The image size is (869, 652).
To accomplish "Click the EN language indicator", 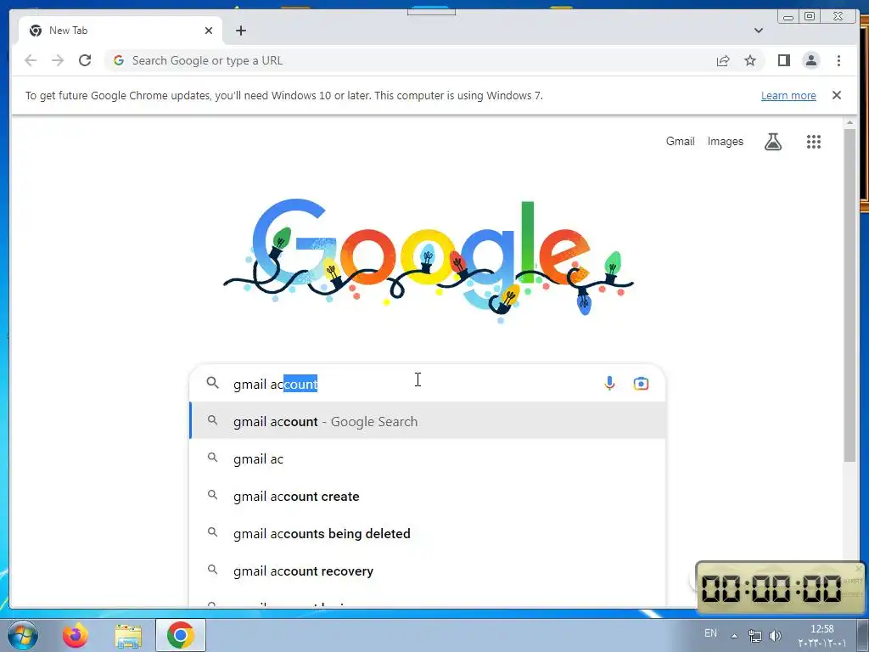I will point(710,633).
